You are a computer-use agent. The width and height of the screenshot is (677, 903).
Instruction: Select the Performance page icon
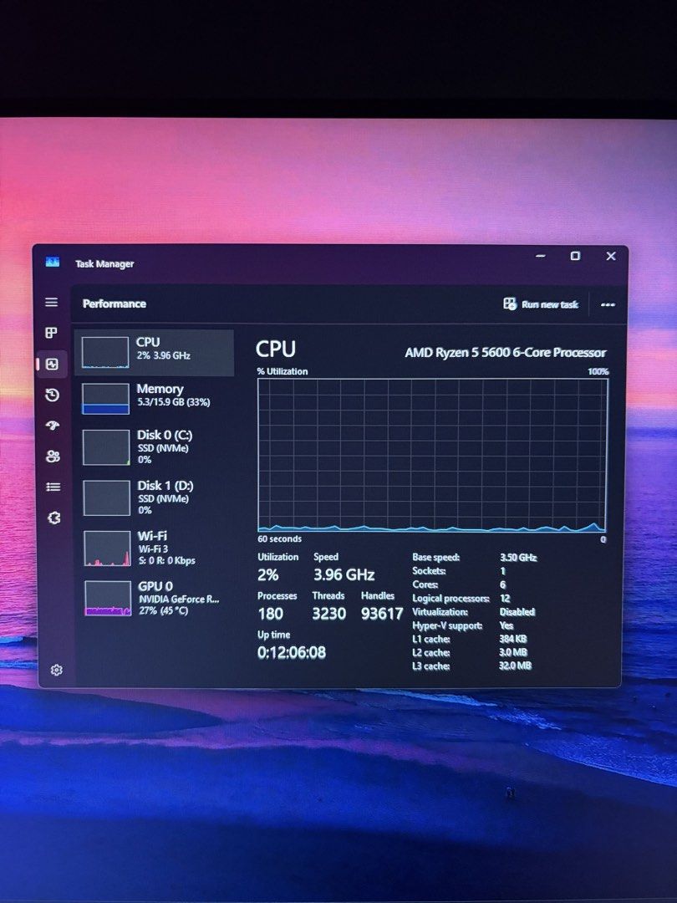click(52, 364)
